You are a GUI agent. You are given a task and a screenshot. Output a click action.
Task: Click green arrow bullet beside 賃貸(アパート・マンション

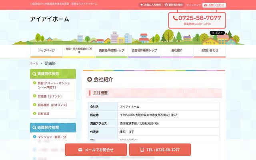34,83
